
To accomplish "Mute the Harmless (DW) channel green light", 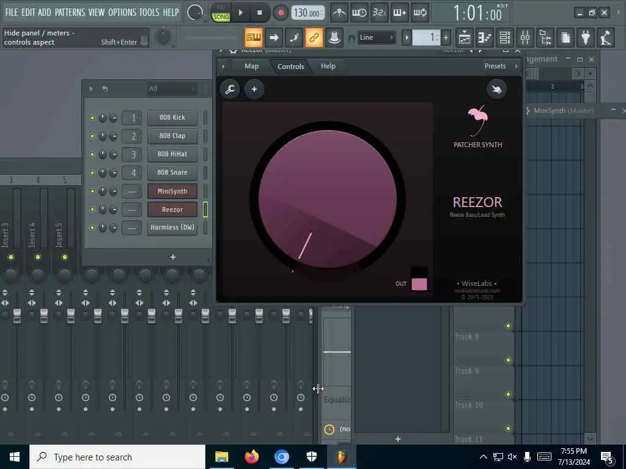I will (x=92, y=228).
